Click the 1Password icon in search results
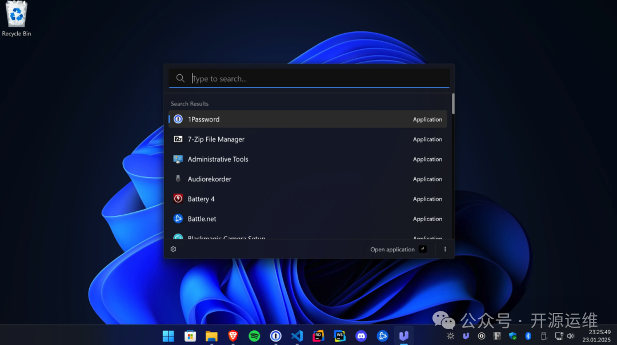This screenshot has height=345, width=617. click(x=178, y=119)
